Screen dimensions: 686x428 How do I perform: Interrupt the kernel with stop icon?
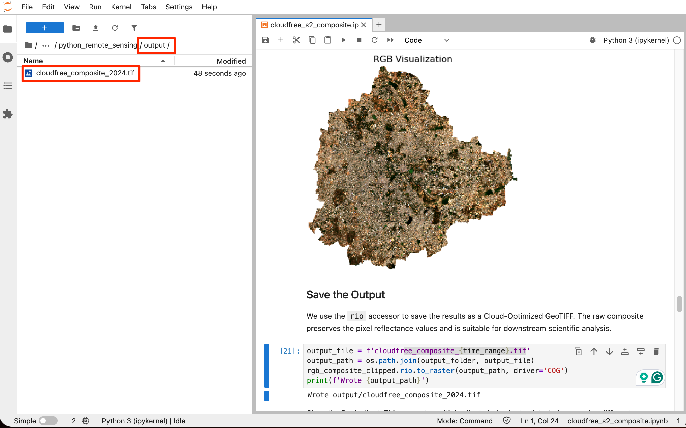359,40
